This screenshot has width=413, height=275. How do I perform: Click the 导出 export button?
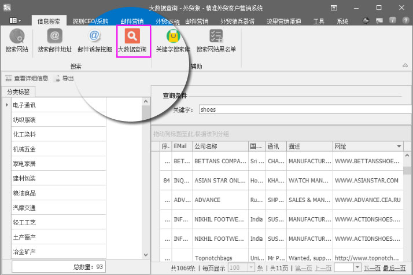64,79
